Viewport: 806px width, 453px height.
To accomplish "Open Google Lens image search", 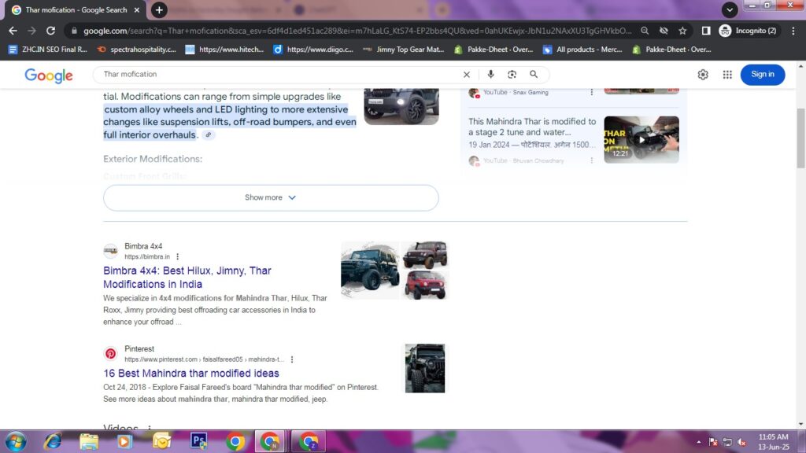I will [x=512, y=74].
